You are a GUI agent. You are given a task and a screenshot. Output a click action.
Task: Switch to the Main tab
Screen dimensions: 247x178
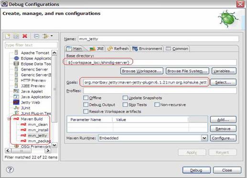point(75,49)
